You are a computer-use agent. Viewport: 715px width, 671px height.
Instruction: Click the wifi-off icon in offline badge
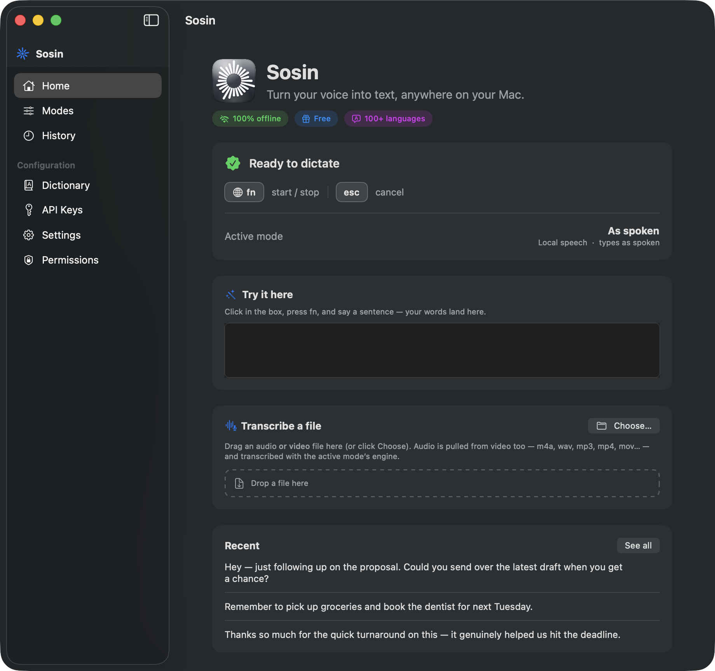point(224,119)
